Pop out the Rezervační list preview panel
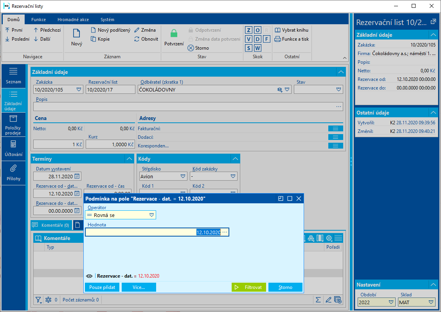 [434, 22]
